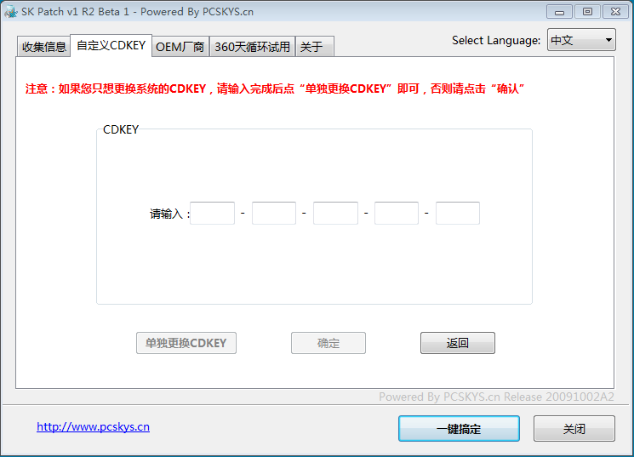Viewport: 634px width, 457px height.
Task: Open the OEM厂商 tab
Action: pos(180,47)
